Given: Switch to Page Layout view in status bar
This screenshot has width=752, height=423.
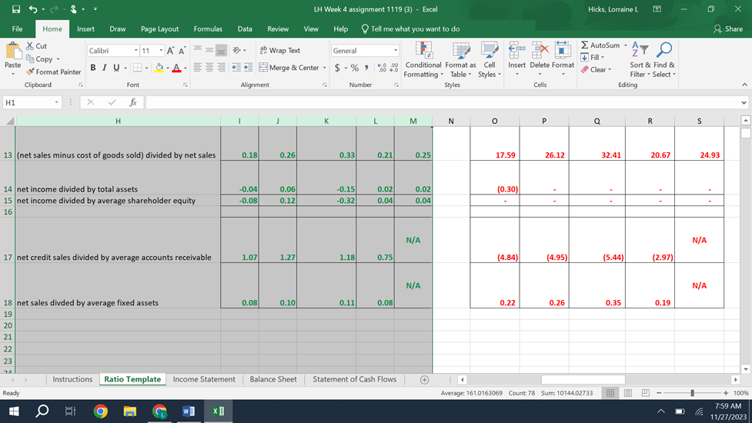Looking at the screenshot, I should click(628, 393).
